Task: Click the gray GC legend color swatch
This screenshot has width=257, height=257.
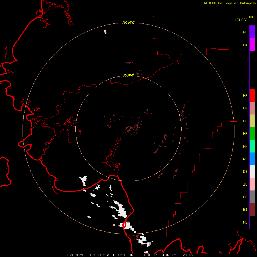Action: 252,197
